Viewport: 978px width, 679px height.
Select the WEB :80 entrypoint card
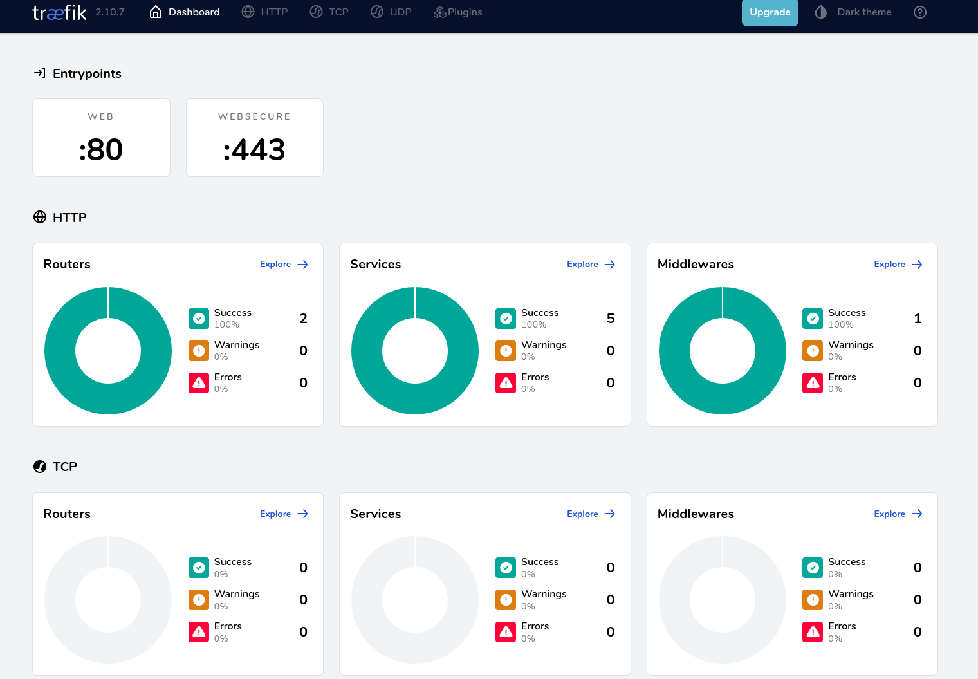click(101, 138)
